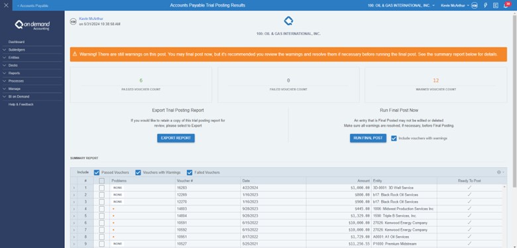Sort by the Amount column header
The image size is (517, 248).
[x=339, y=181]
